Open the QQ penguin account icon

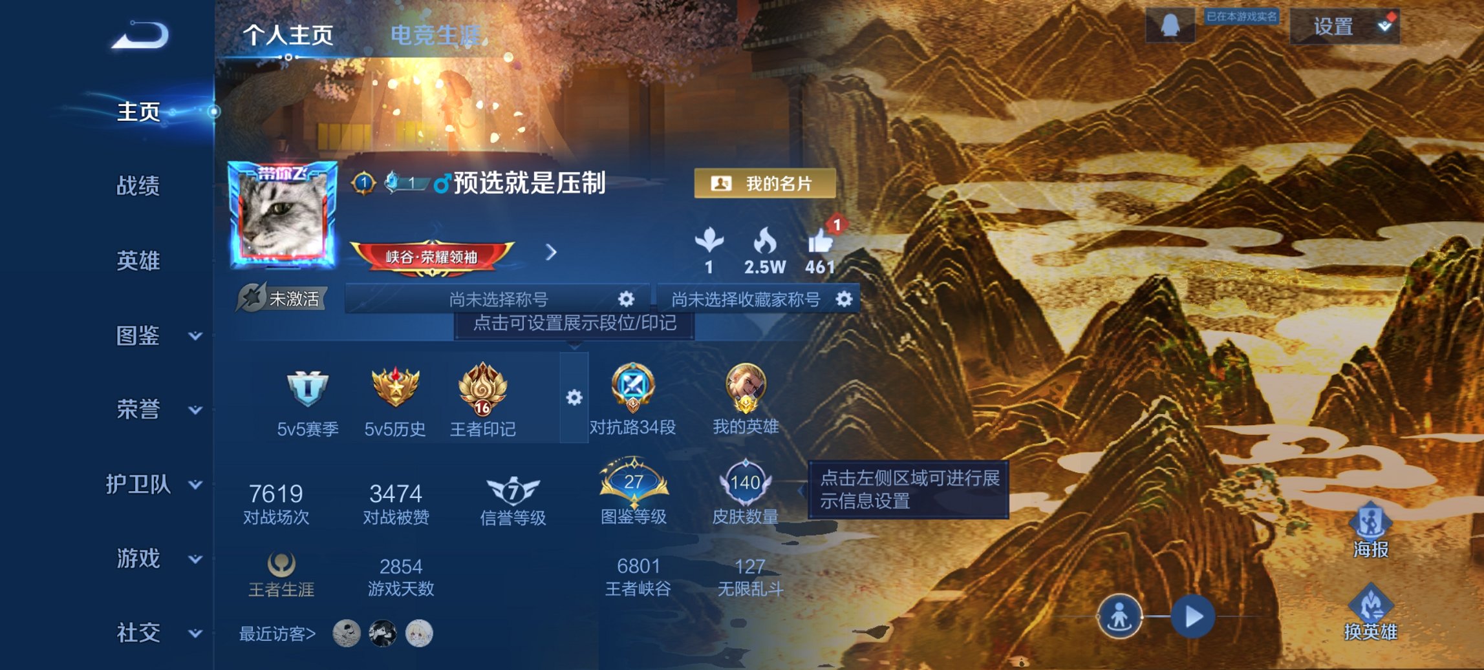click(x=1170, y=25)
